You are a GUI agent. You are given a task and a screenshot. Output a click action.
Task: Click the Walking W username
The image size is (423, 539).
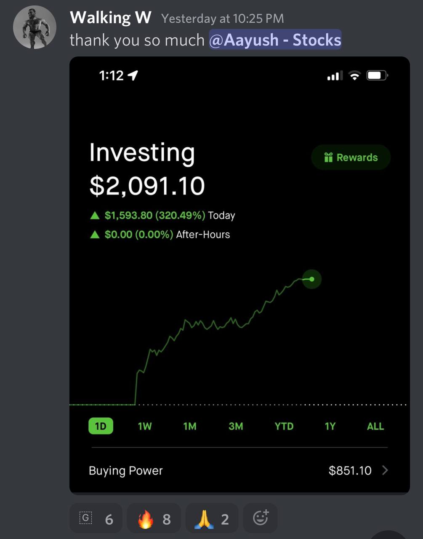coord(110,18)
